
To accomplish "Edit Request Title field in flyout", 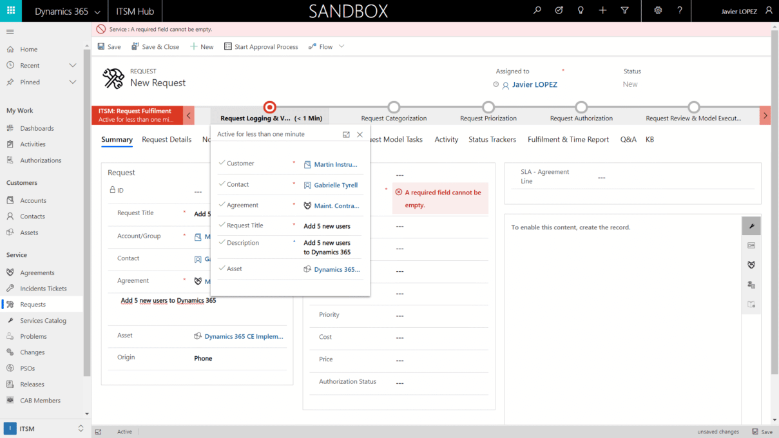I will point(327,226).
